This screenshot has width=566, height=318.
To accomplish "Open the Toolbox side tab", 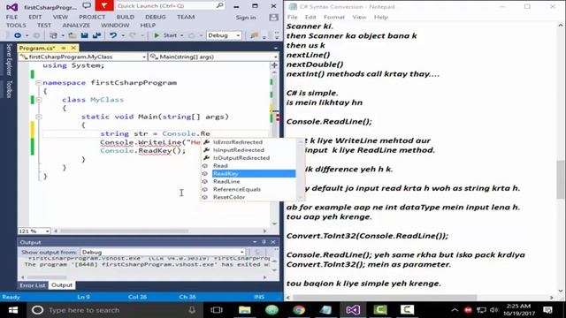I will pos(9,89).
